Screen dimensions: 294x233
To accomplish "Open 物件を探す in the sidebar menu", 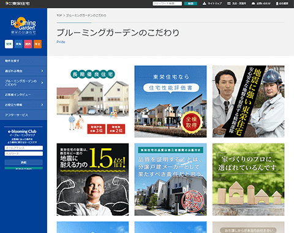I will click(23, 61).
